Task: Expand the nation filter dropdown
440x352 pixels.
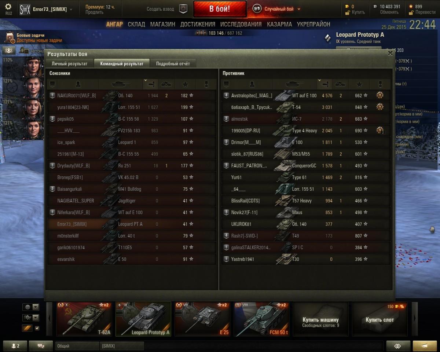Action: pos(30,307)
